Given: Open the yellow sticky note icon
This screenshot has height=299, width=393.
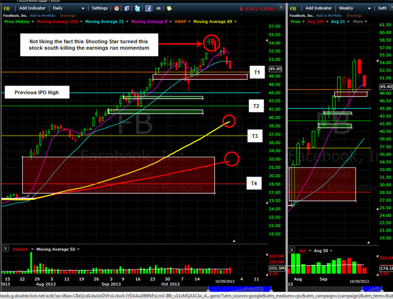Looking at the screenshot, I should pyautogui.click(x=169, y=9).
